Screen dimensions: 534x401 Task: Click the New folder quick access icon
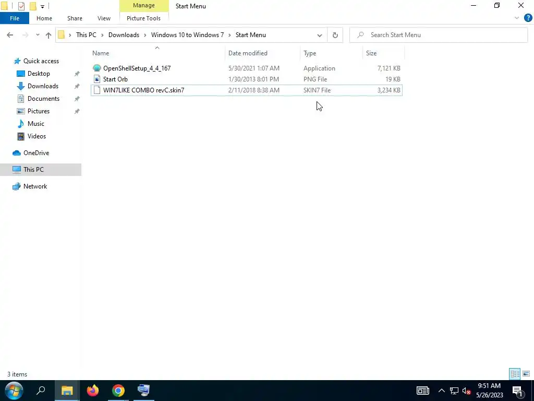pos(33,6)
